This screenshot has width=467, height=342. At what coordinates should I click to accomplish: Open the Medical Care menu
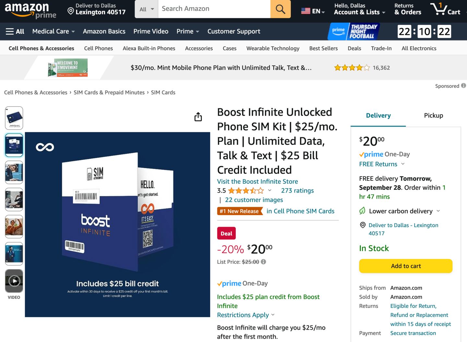tap(54, 31)
